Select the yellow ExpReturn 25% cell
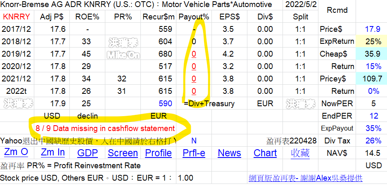The height and width of the screenshot is (186, 387). (373, 41)
